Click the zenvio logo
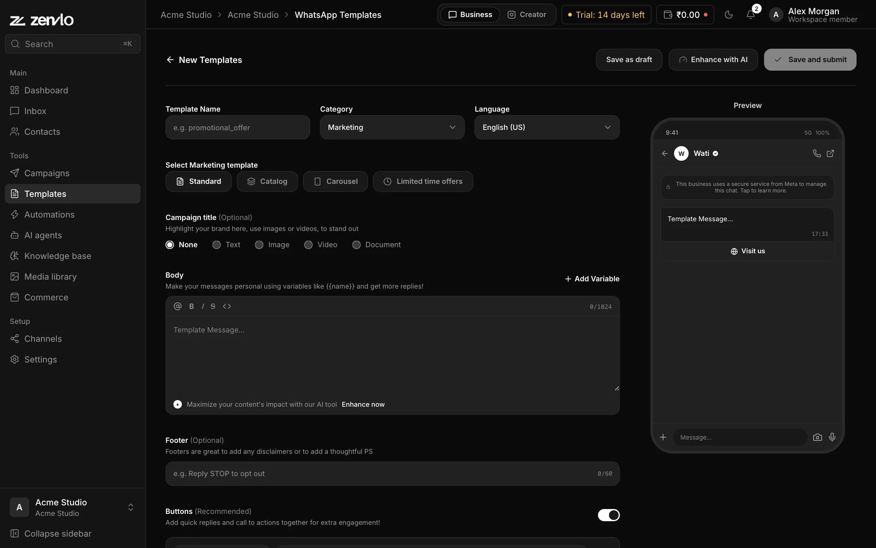Screen dimensions: 876x548 (42, 19)
